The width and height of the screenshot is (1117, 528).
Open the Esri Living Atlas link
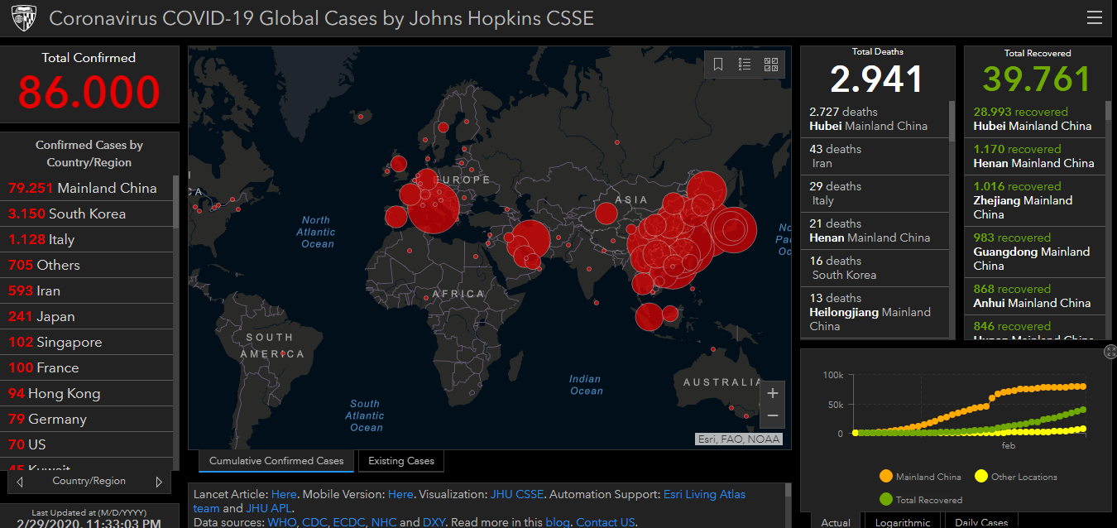704,494
